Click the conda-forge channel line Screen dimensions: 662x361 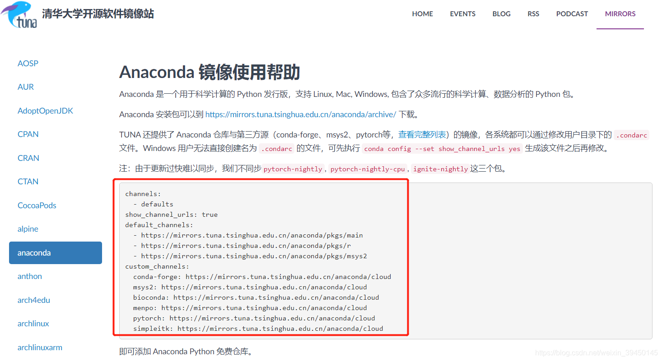point(262,277)
